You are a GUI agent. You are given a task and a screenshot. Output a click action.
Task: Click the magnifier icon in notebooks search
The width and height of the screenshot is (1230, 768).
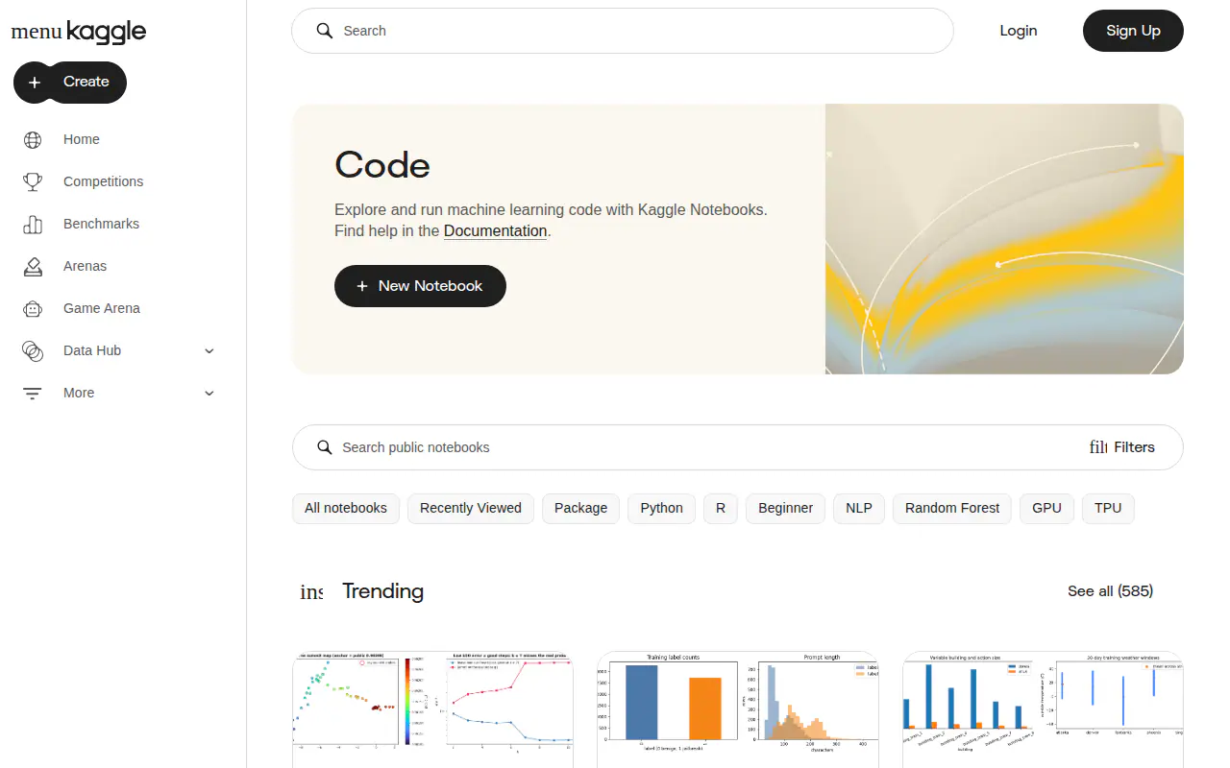325,447
